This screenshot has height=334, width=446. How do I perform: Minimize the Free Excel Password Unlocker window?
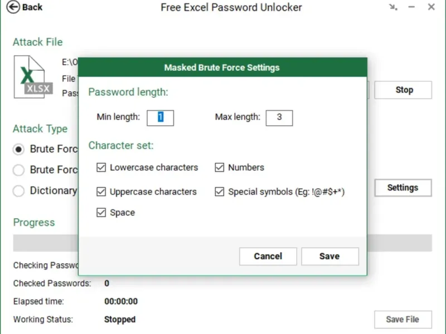411,7
